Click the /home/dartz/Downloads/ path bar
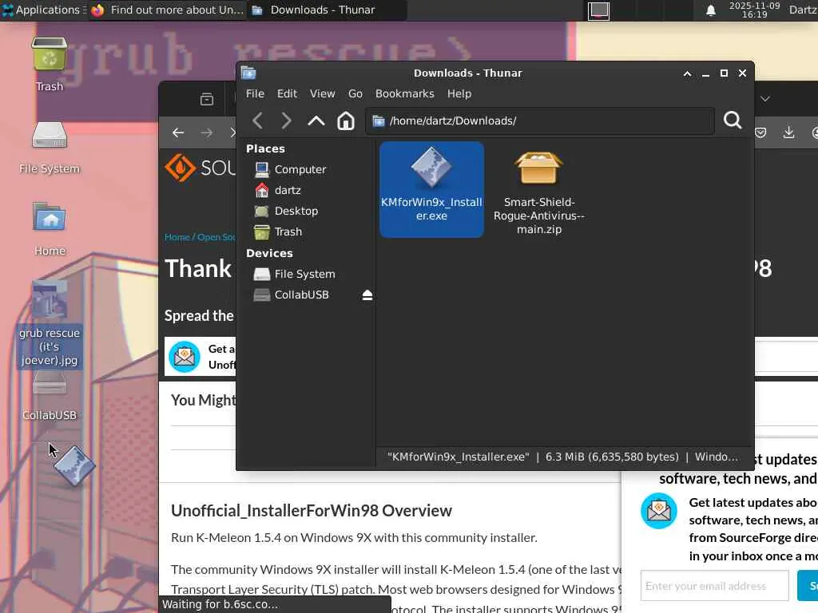Image resolution: width=818 pixels, height=613 pixels. (x=540, y=121)
